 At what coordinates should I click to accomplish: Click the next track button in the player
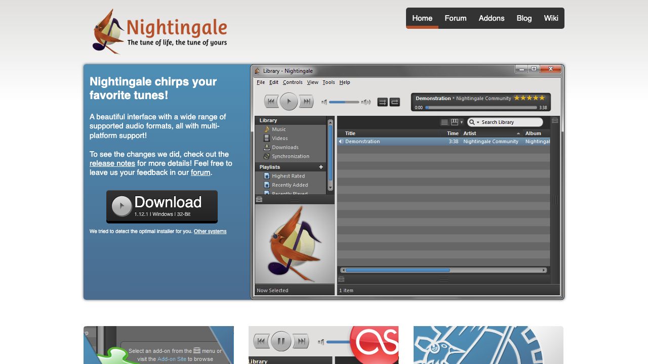pos(306,102)
